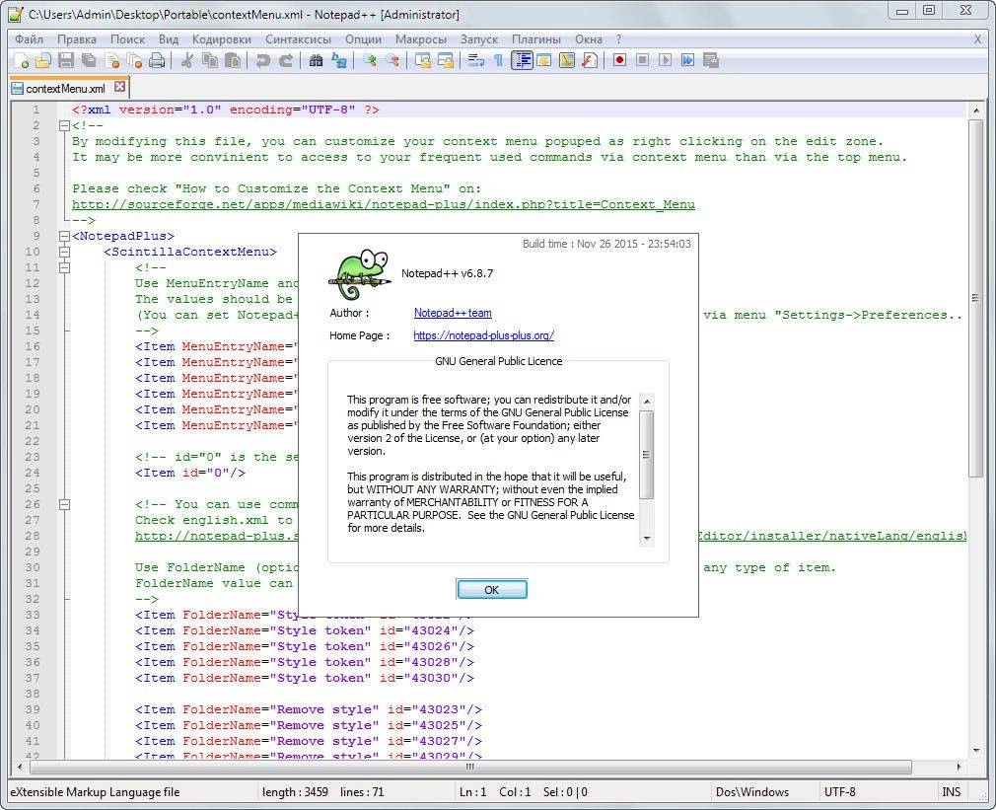Create a new document via toolbar

click(22, 60)
